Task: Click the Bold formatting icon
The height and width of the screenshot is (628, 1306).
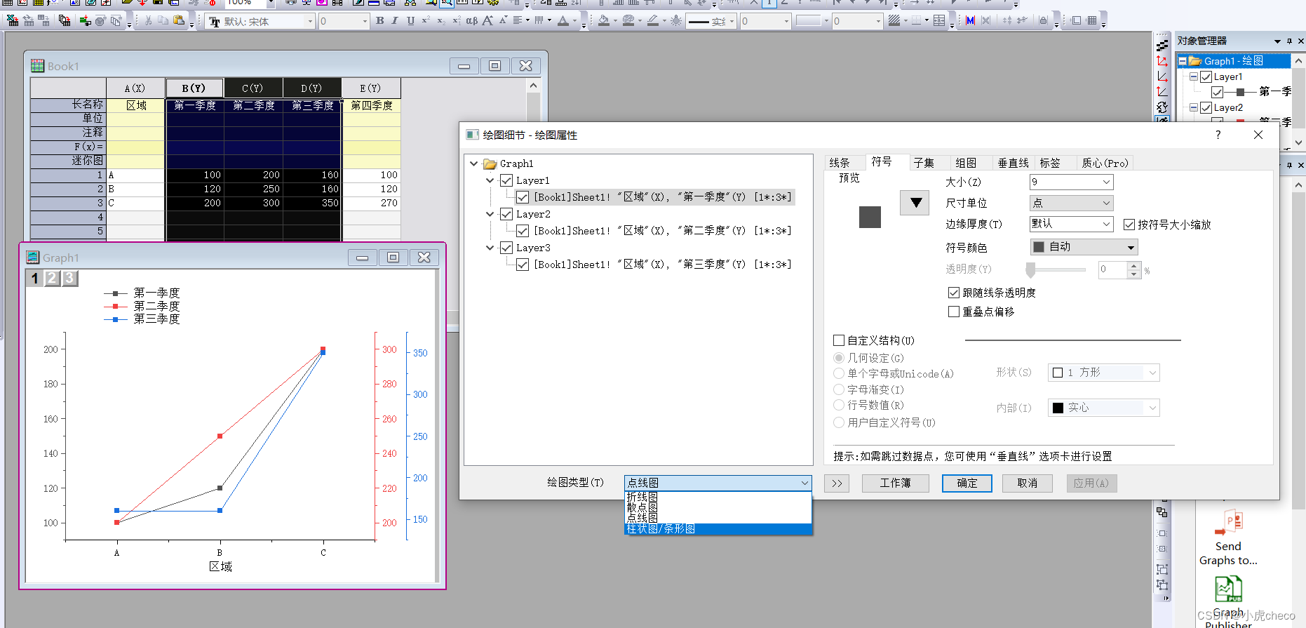Action: coord(379,21)
